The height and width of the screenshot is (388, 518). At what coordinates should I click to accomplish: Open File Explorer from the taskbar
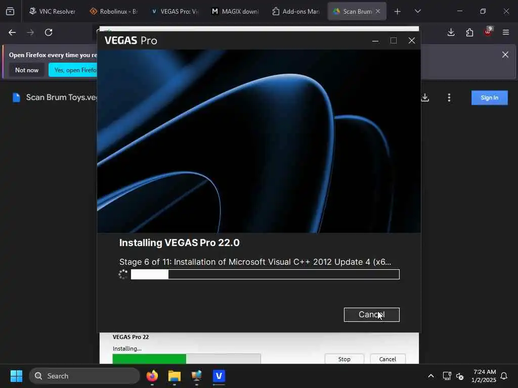[175, 376]
